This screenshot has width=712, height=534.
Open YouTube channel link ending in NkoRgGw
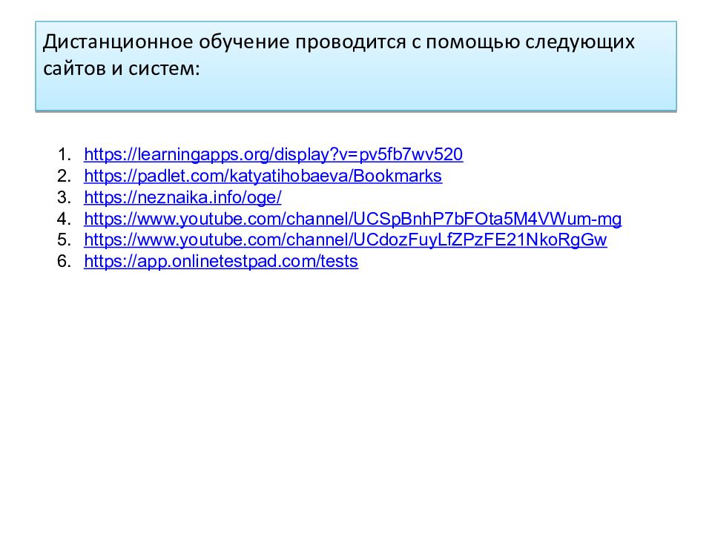pos(346,240)
